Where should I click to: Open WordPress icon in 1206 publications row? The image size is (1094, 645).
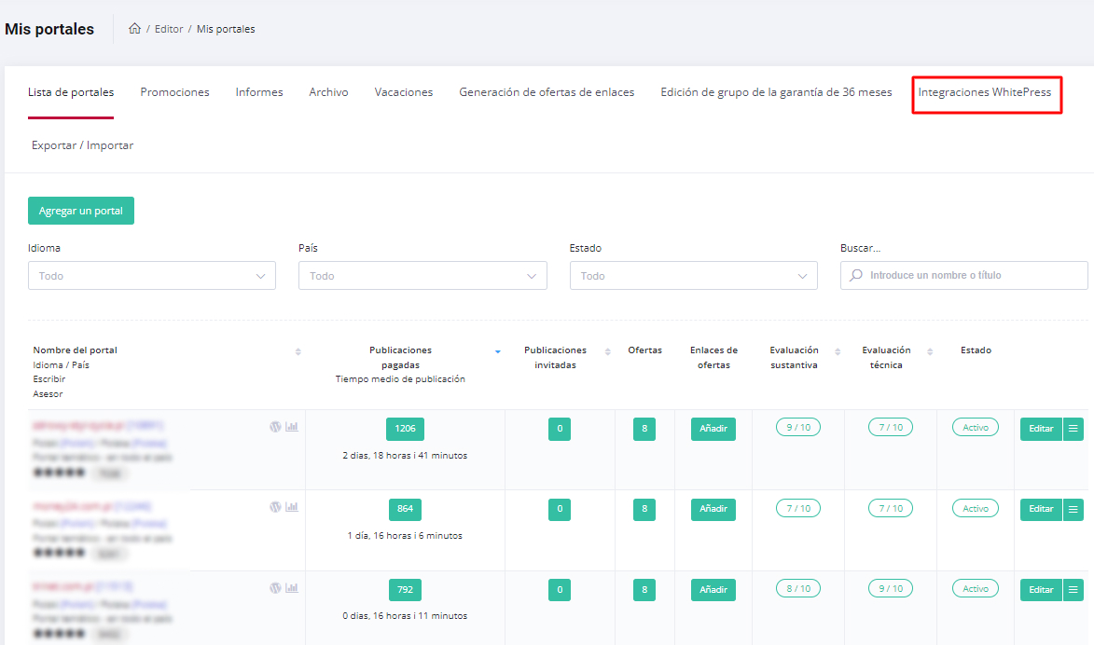tap(275, 427)
